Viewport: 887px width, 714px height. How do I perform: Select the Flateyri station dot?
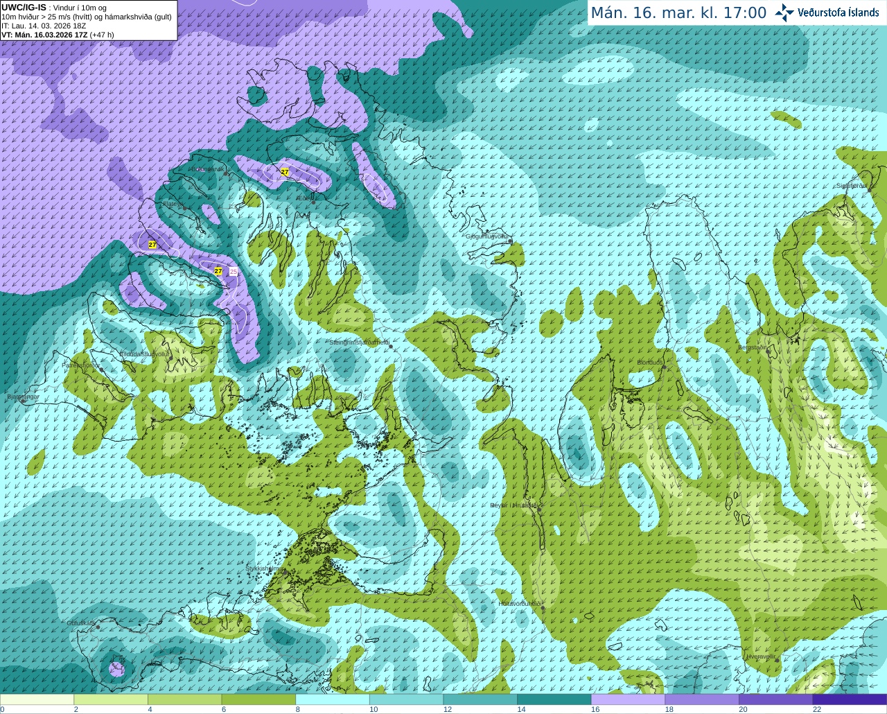[185, 207]
